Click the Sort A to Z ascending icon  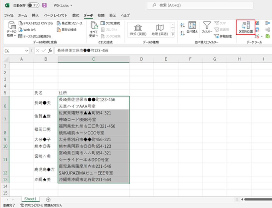click(x=183, y=25)
